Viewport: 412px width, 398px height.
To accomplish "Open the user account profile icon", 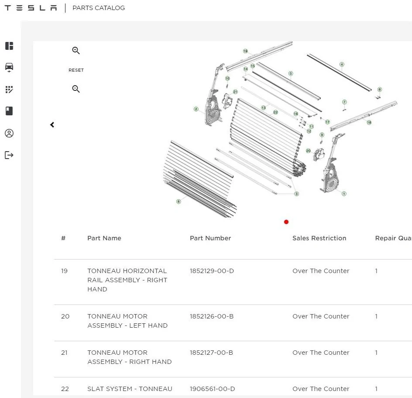I will [x=9, y=133].
